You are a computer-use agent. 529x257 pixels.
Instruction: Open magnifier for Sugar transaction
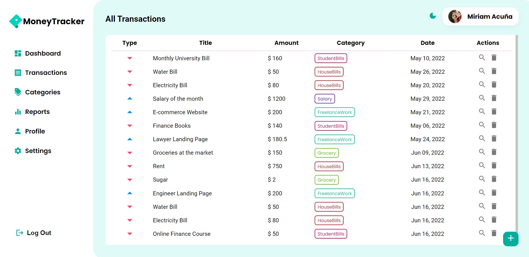pos(482,179)
